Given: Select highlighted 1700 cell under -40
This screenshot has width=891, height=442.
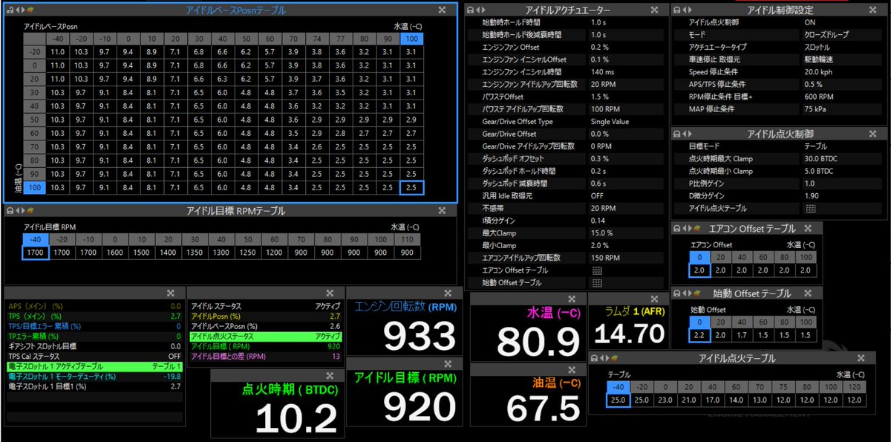Looking at the screenshot, I should click(36, 253).
